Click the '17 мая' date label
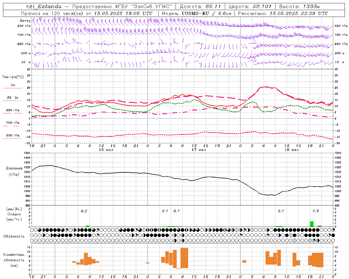The height and width of the screenshot is (279, 349). tap(199, 150)
